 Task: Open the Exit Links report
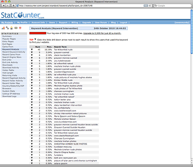(x=7, y=60)
